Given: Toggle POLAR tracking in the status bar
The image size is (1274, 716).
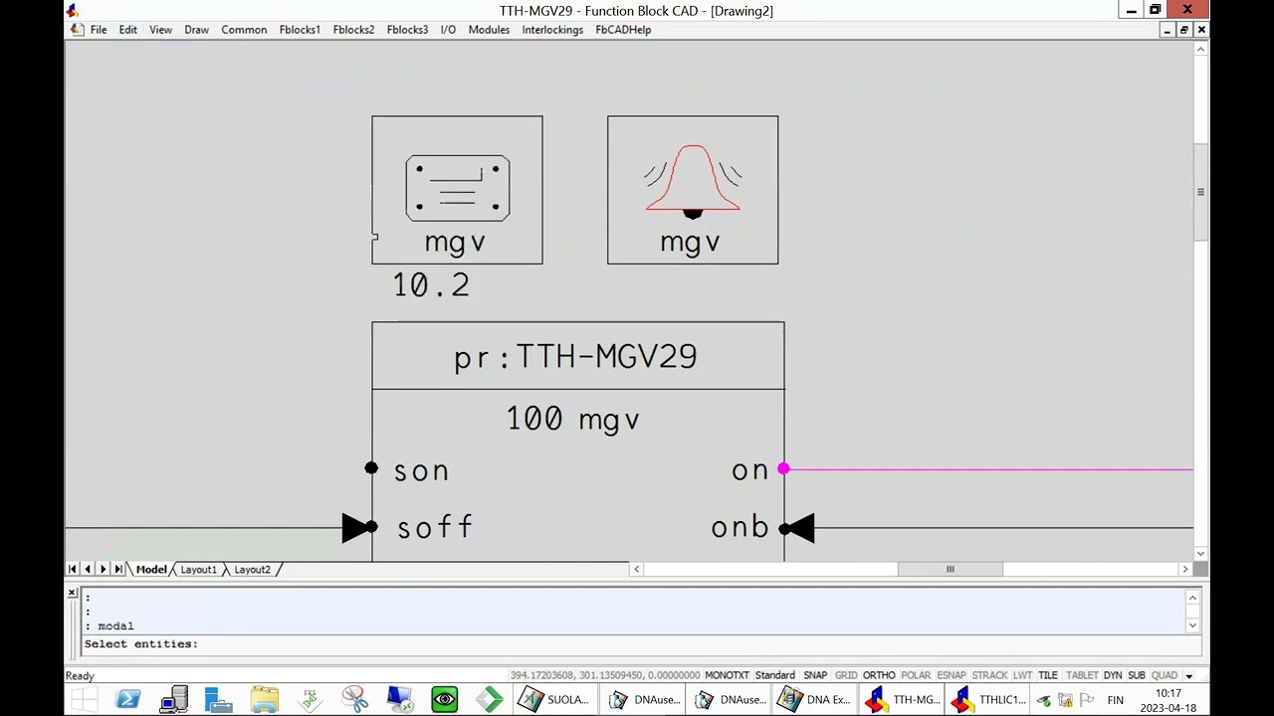Looking at the screenshot, I should [x=916, y=675].
